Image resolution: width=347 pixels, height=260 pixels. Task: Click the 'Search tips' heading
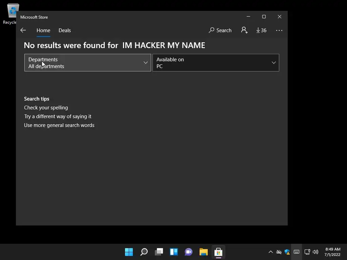point(37,99)
